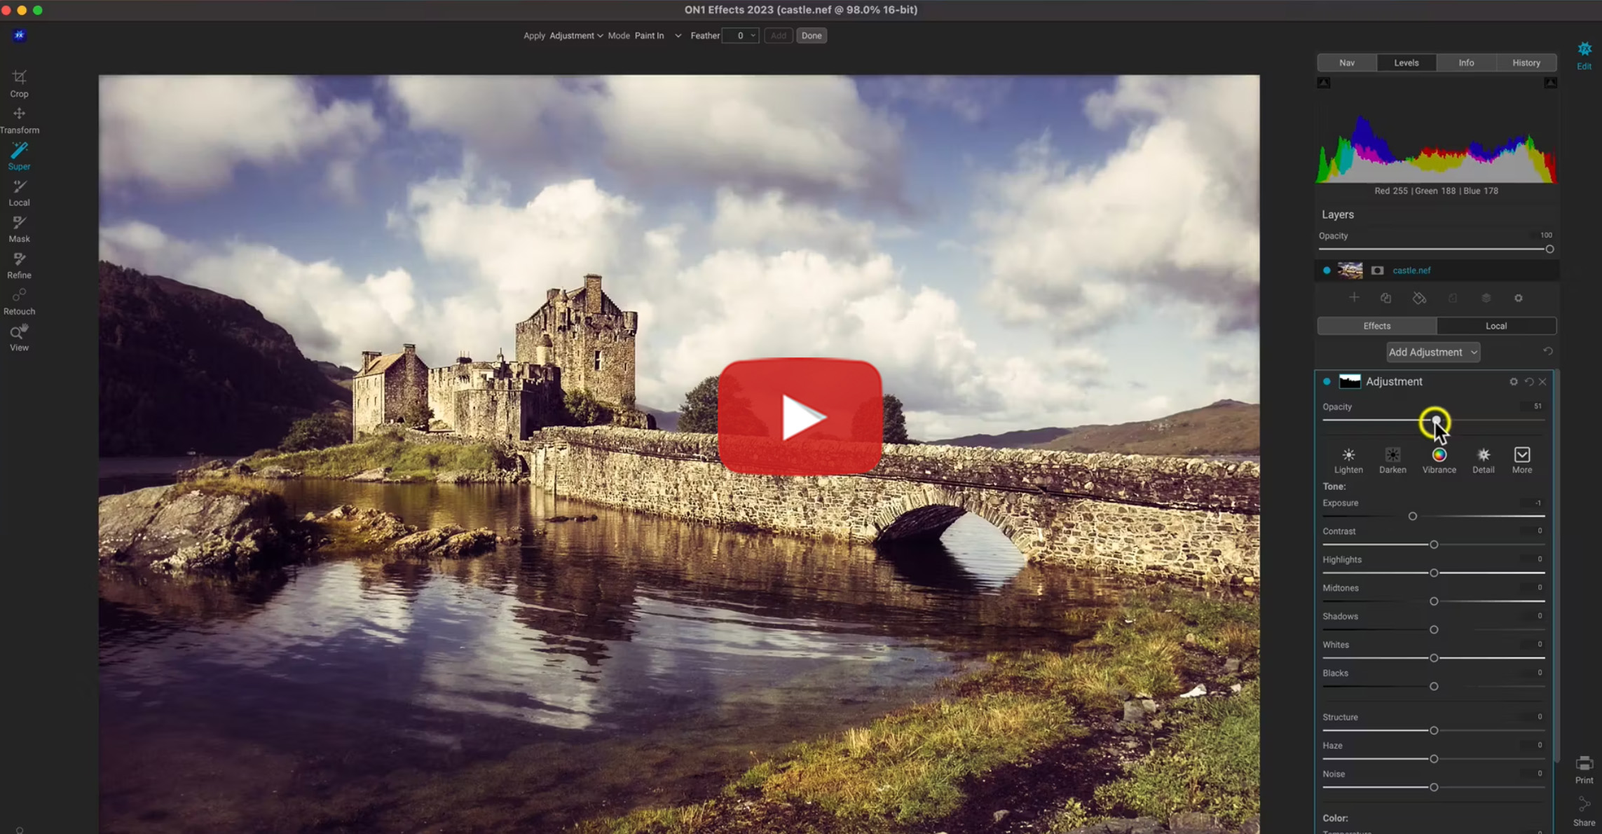This screenshot has width=1602, height=834.
Task: Click the Noise slider handle
Action: pyautogui.click(x=1434, y=788)
